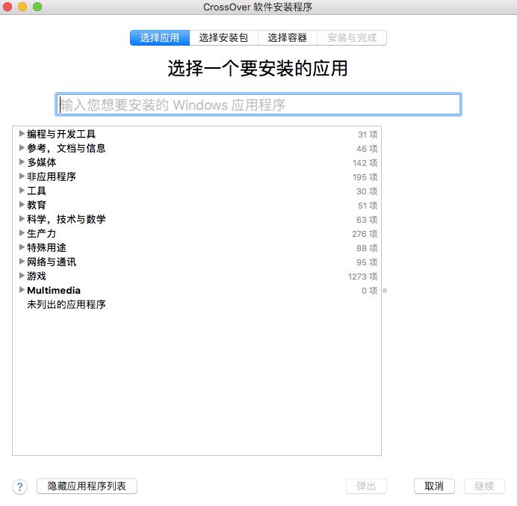Click the 0 项 count text
The width and height of the screenshot is (517, 506).
tap(369, 291)
